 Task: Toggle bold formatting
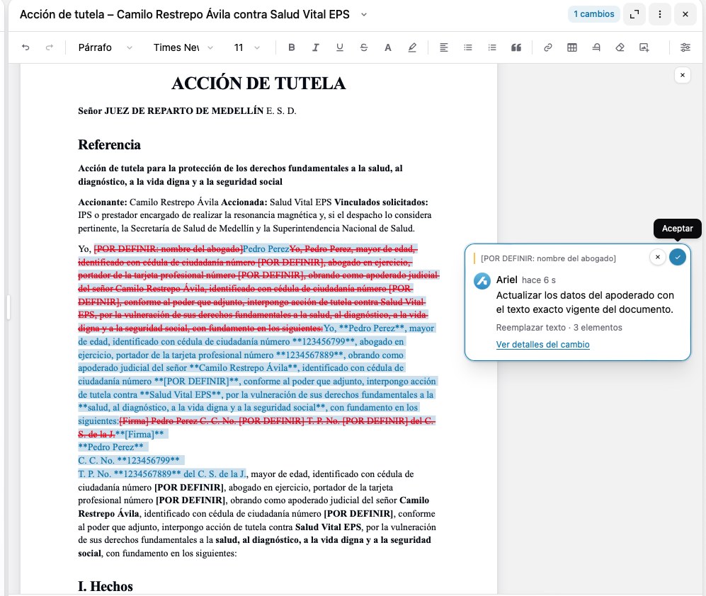291,47
